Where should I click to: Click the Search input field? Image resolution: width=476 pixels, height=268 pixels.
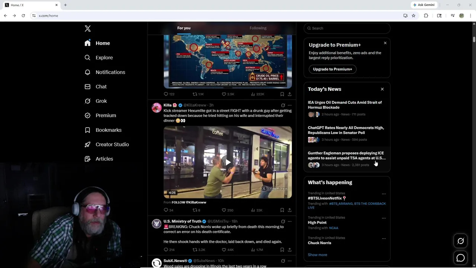(x=347, y=28)
